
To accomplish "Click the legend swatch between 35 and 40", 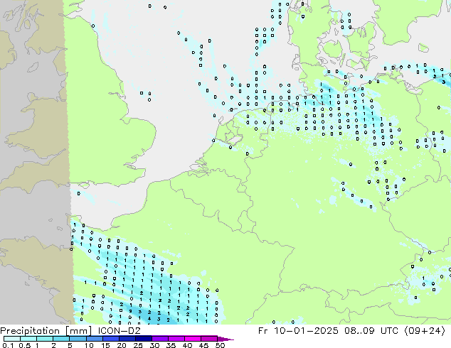I will point(176,339).
